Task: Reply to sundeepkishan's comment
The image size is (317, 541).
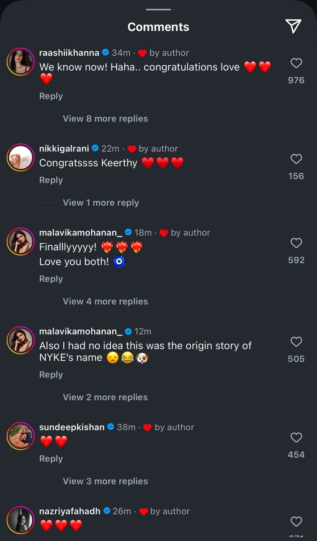Action: click(x=51, y=459)
